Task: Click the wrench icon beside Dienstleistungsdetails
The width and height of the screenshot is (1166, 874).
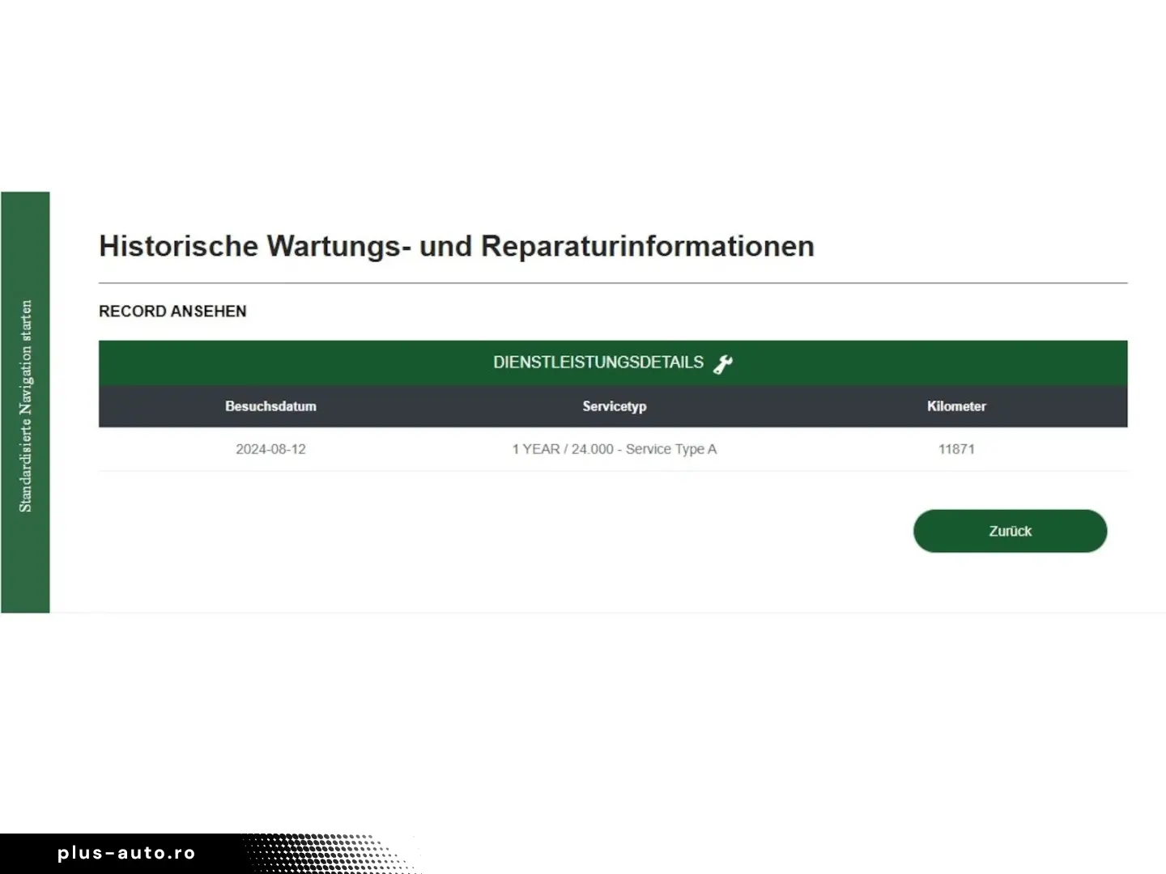Action: tap(722, 364)
